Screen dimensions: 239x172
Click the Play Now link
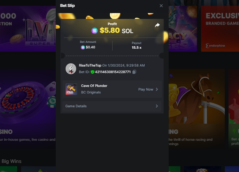point(146,89)
